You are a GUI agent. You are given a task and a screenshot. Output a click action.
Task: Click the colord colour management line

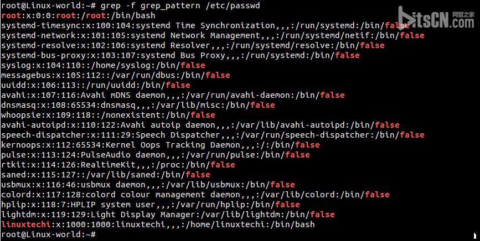[195, 195]
